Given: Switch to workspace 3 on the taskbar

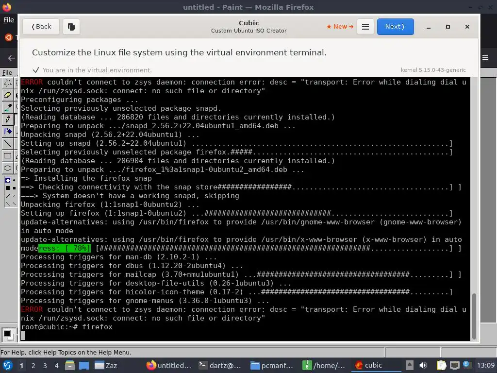Looking at the screenshot, I should pyautogui.click(x=45, y=366).
